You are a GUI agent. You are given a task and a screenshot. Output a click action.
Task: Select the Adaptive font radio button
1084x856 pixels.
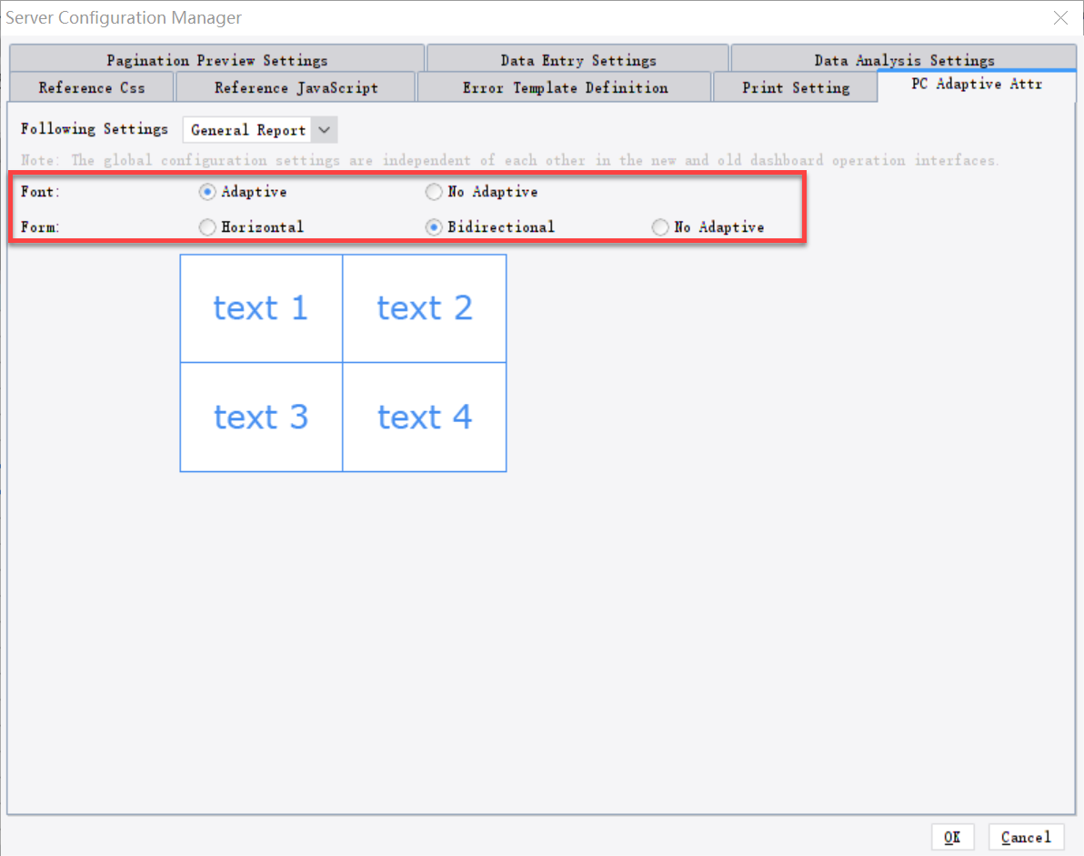pos(206,192)
